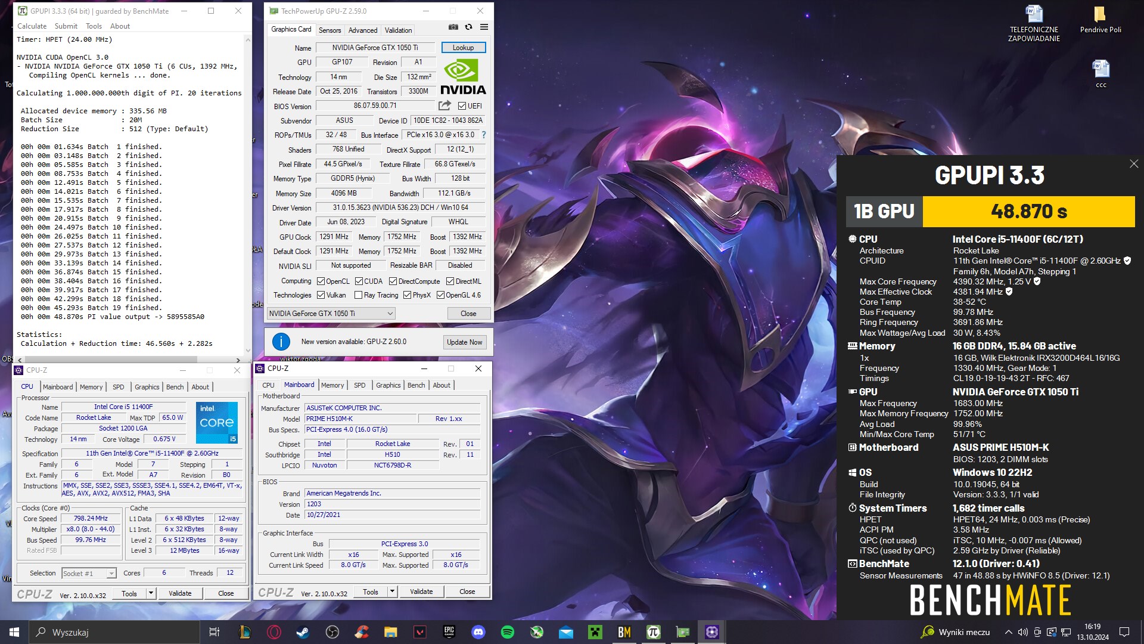Open OBS Studio from taskbar
The height and width of the screenshot is (644, 1144).
click(332, 632)
